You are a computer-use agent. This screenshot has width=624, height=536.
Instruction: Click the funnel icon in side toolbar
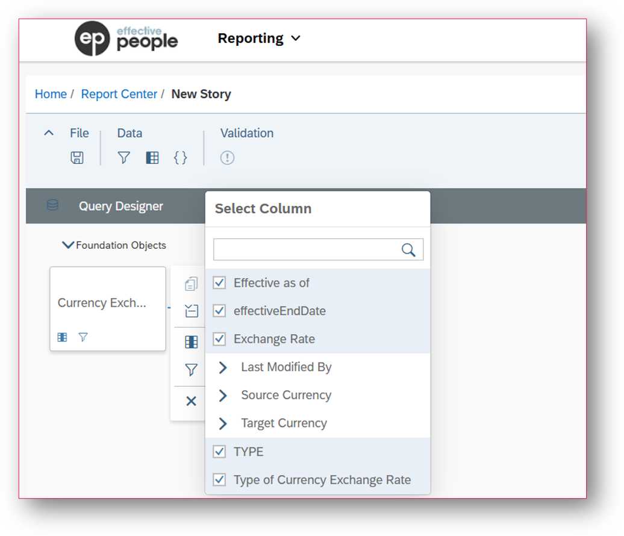point(192,370)
